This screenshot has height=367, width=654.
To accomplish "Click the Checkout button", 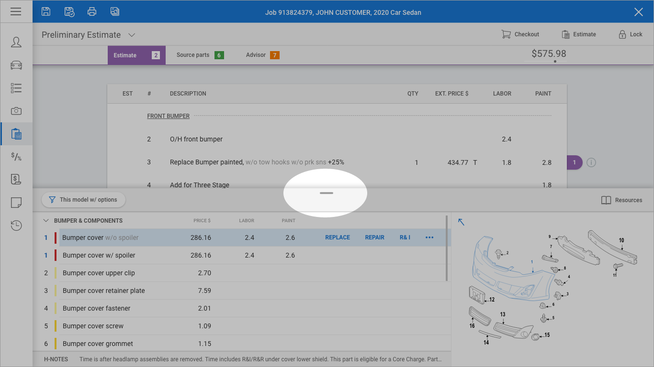I will (x=520, y=34).
